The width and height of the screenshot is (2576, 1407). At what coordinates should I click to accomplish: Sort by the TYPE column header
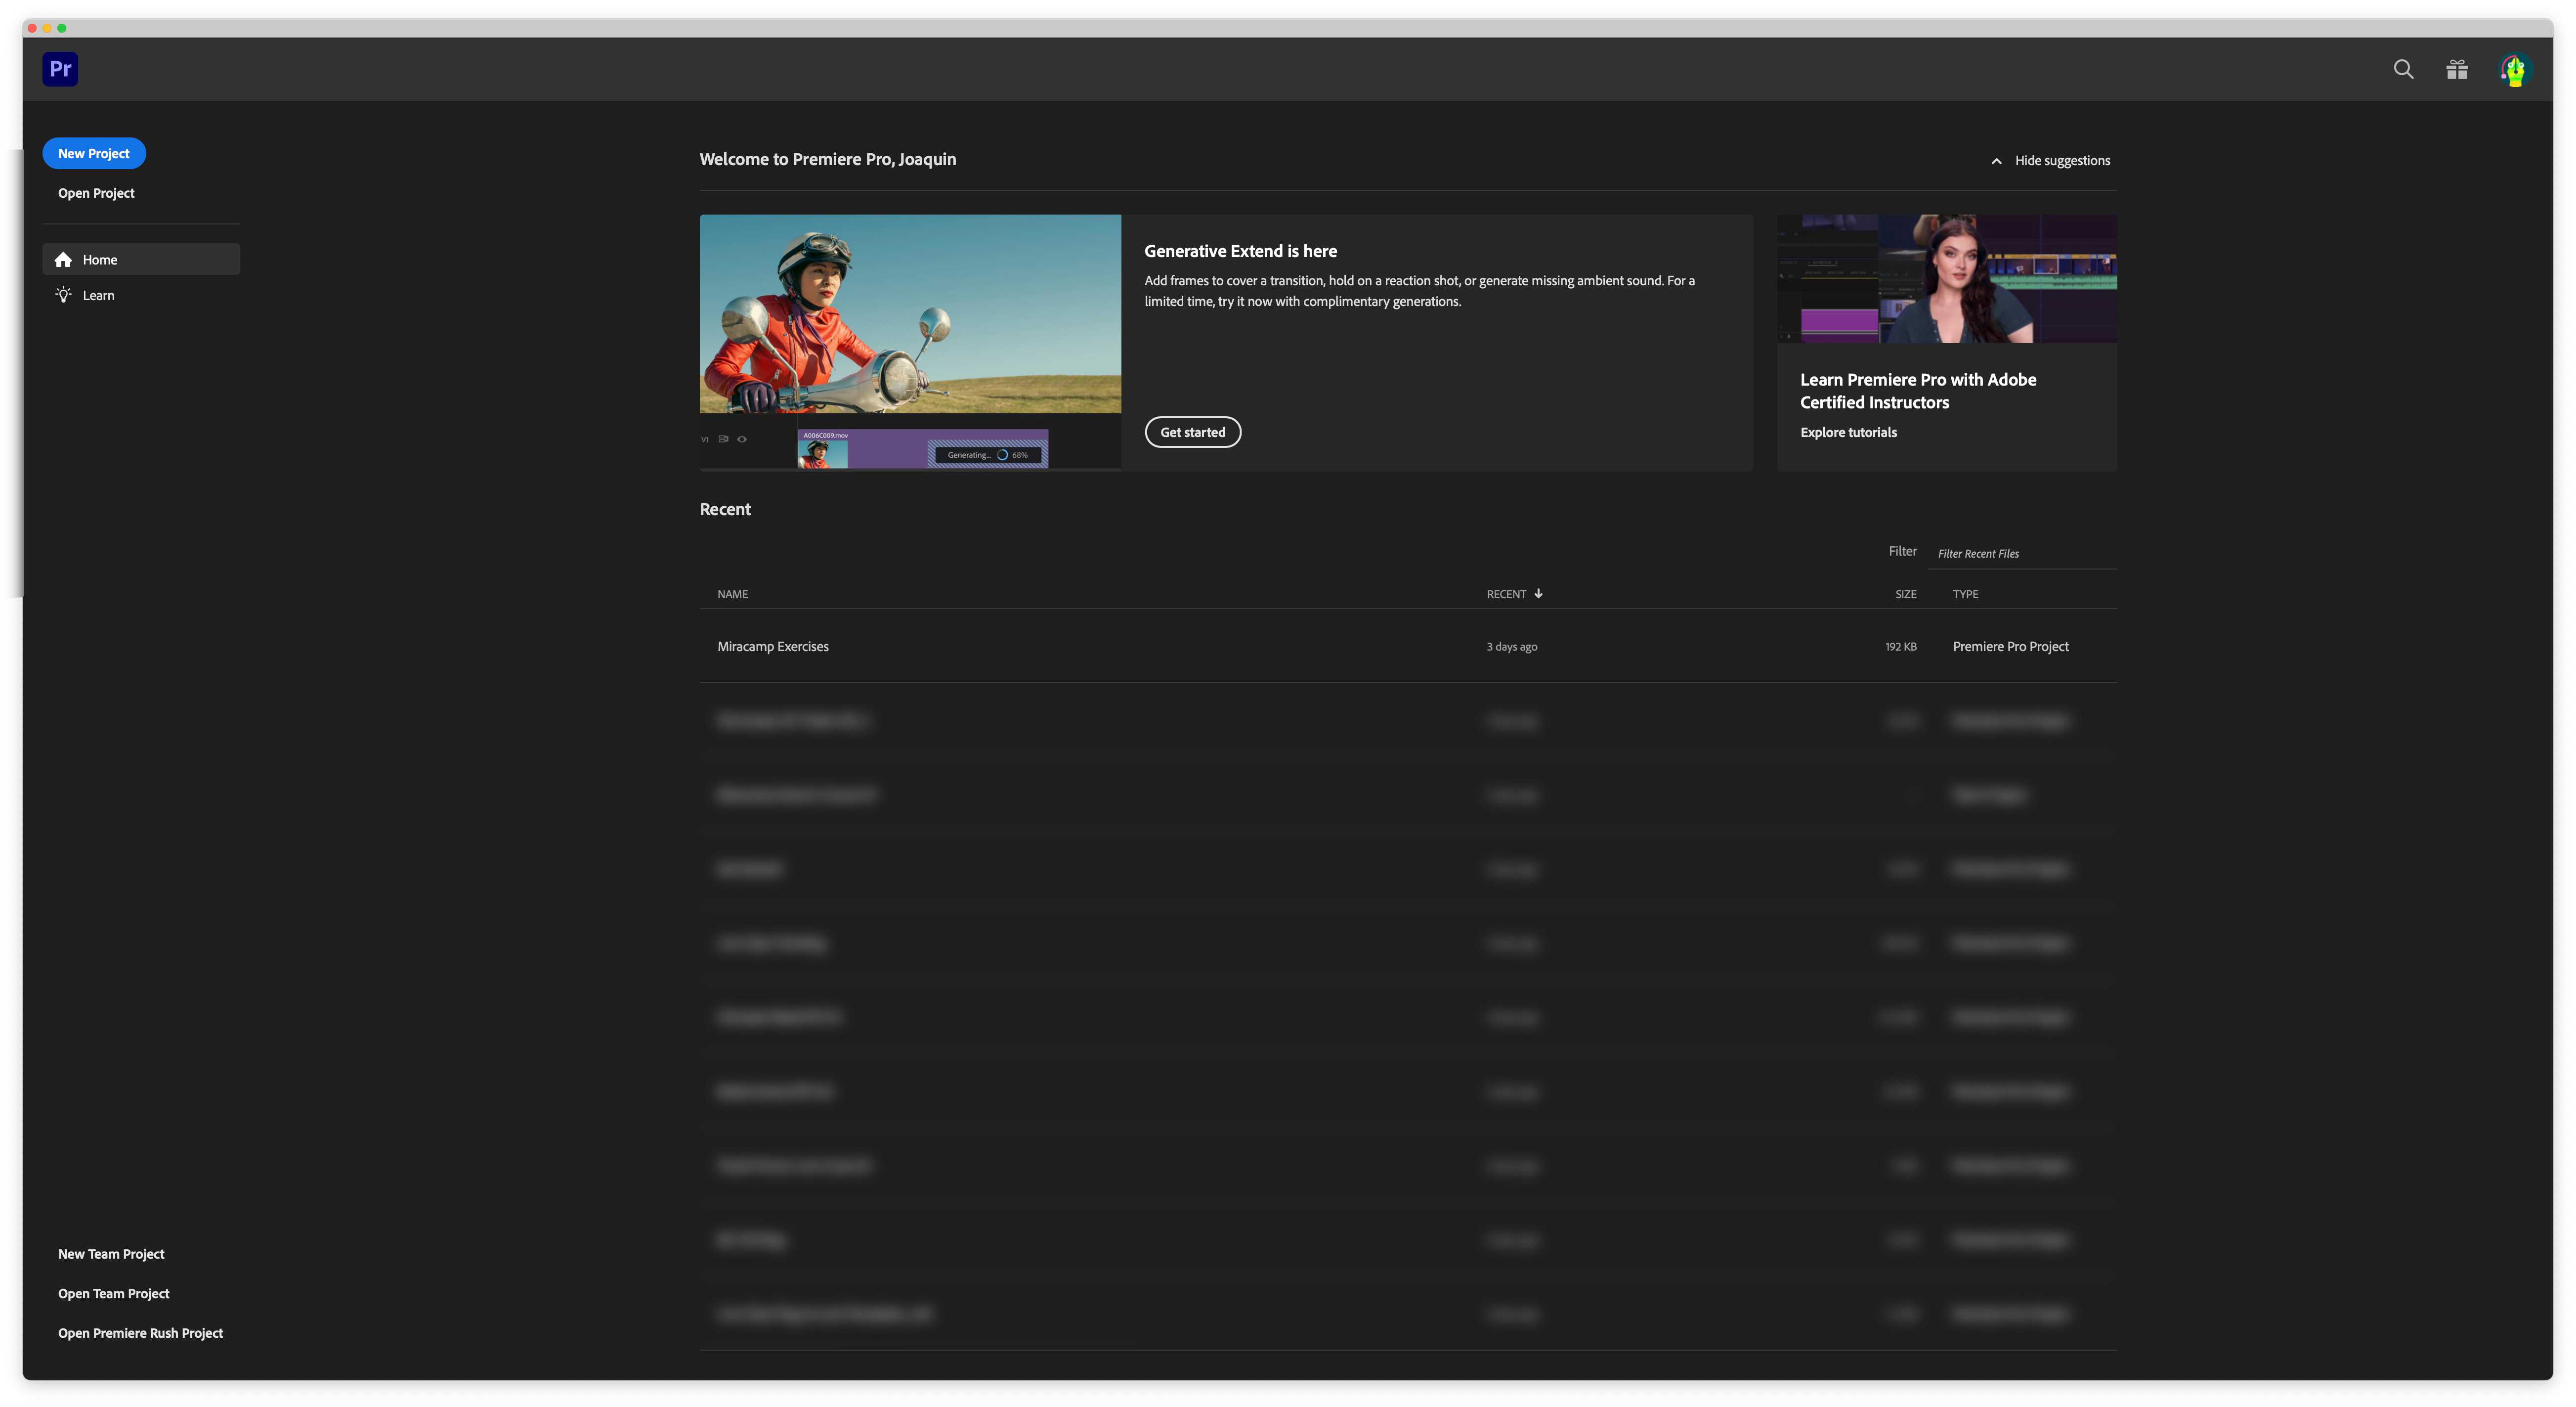[x=1965, y=594]
